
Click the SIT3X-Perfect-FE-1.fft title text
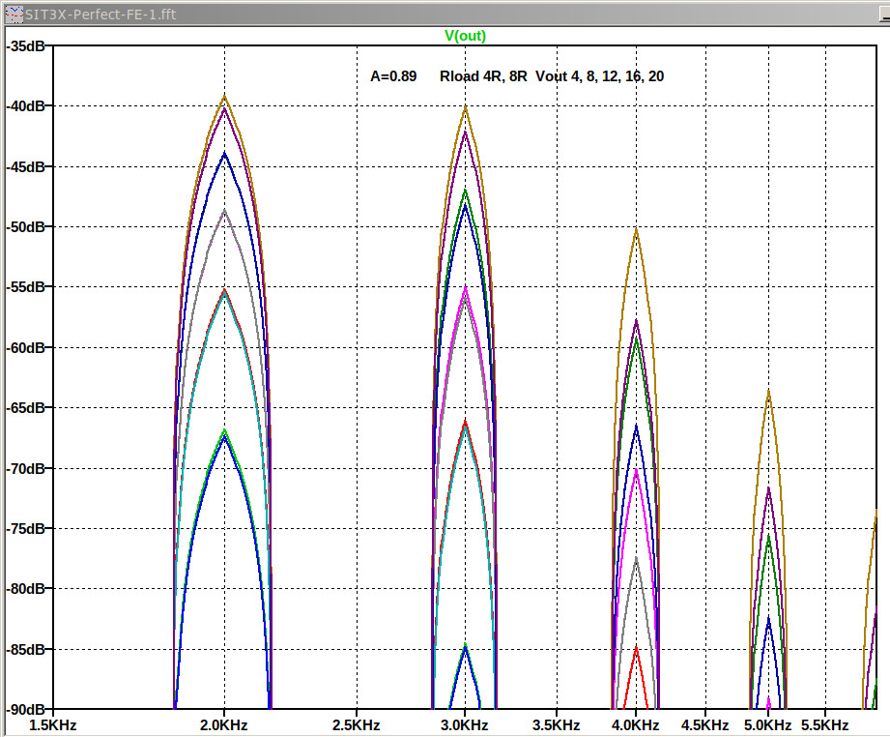point(100,15)
